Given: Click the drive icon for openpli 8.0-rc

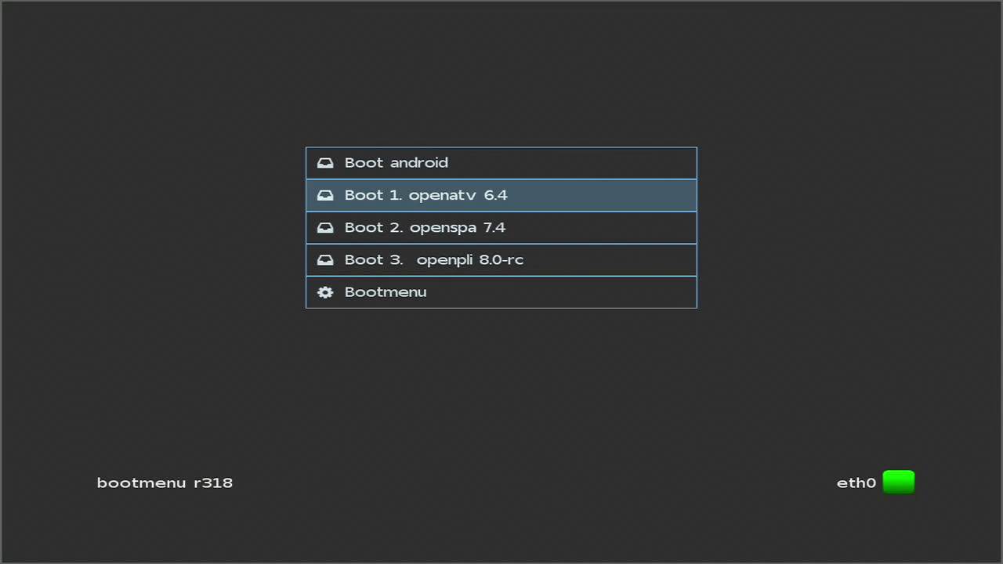Looking at the screenshot, I should coord(324,260).
